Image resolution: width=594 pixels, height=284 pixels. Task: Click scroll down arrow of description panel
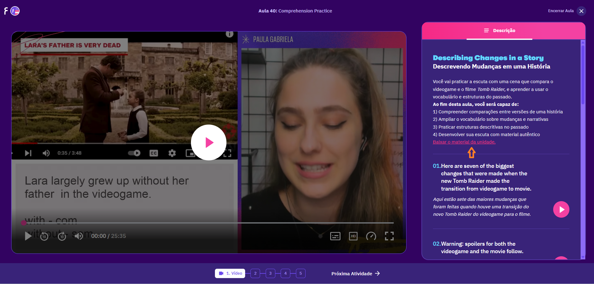pos(583,257)
